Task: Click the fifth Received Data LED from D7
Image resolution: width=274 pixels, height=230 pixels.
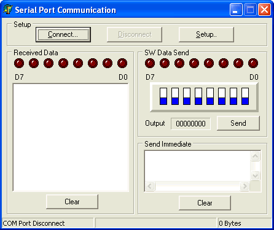Action: (x=78, y=63)
